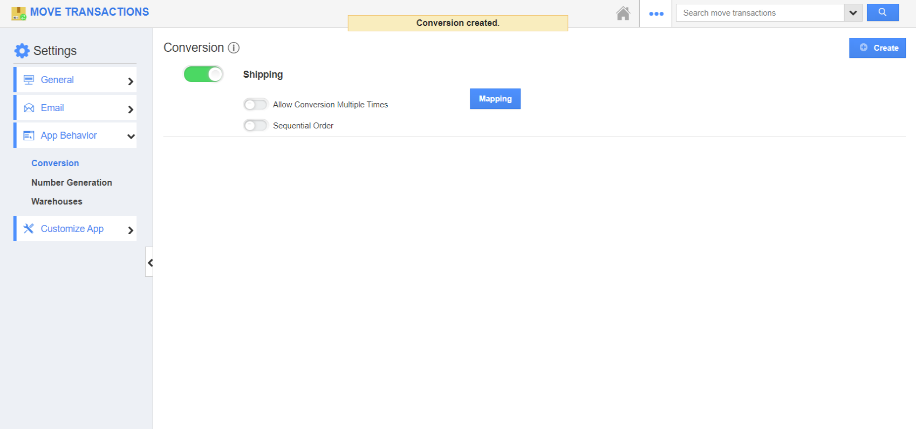Click the Conversion created notification banner
The image size is (916, 429).
458,23
